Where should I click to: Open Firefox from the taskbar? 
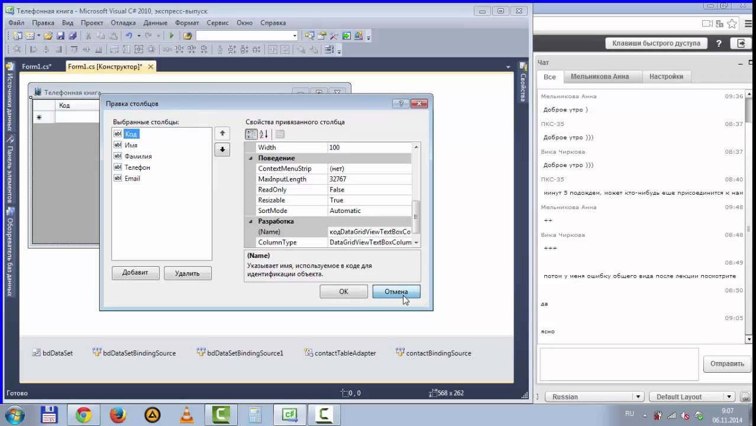click(x=118, y=415)
